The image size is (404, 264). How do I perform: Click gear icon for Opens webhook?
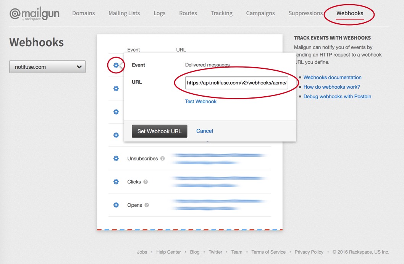[116, 205]
